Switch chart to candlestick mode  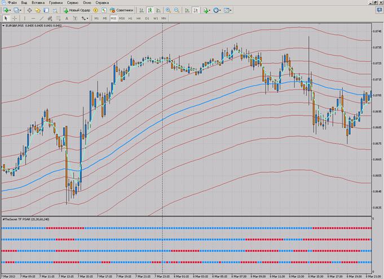pos(150,10)
